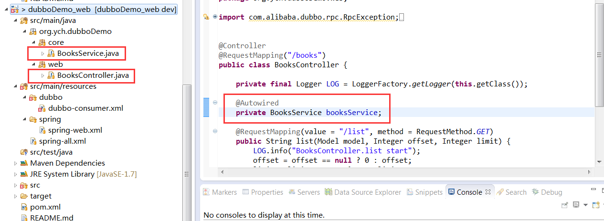Click the LOG.info("BooksController.list start") line
Viewport: 604px width, 221px height.
pyautogui.click(x=337, y=151)
